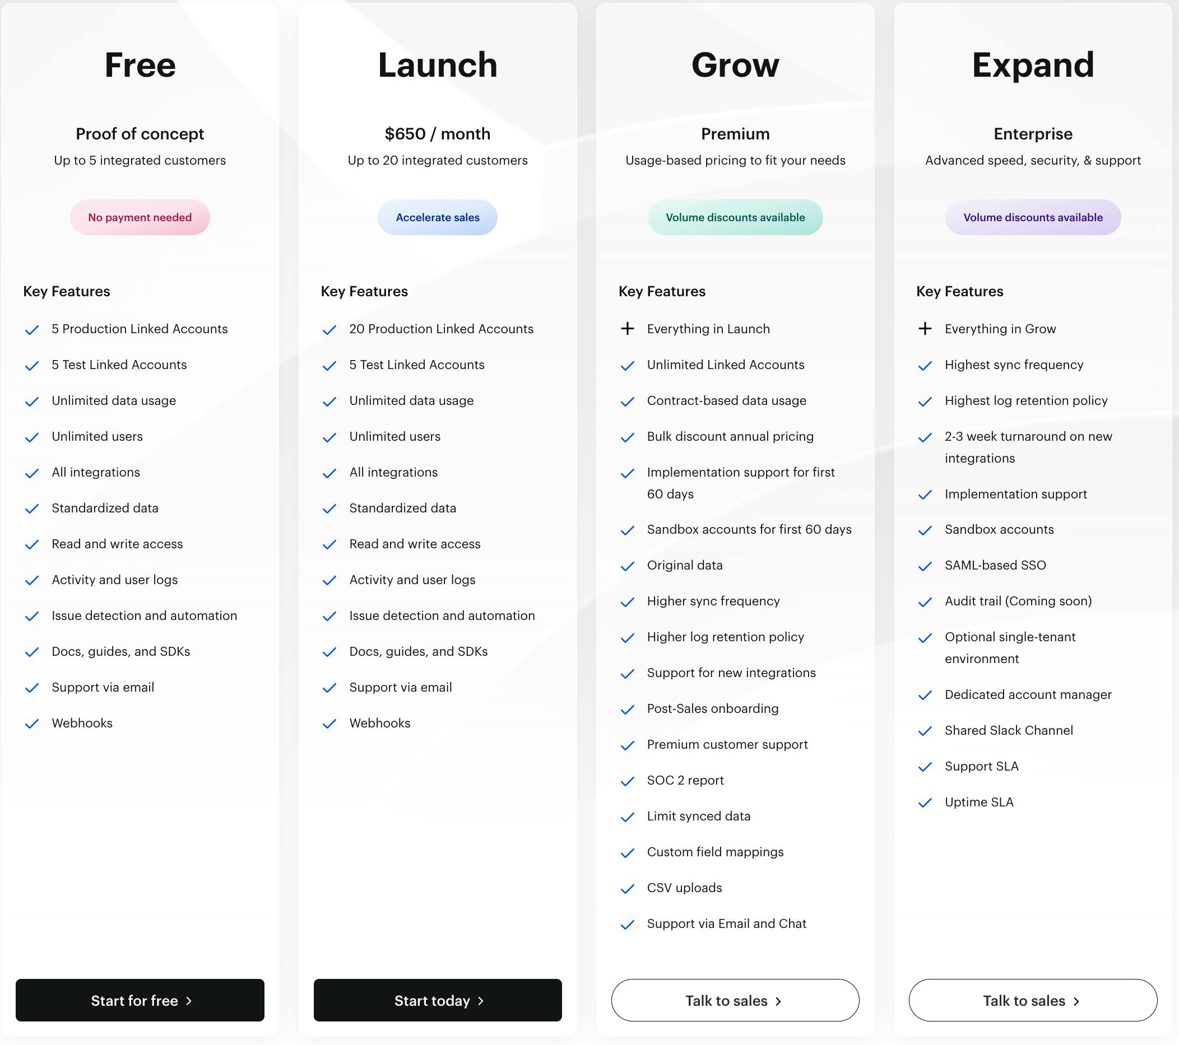Click the plus icon beside Everything in Launch
This screenshot has width=1179, height=1045.
(627, 329)
